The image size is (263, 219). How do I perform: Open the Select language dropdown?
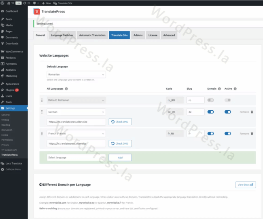click(x=76, y=158)
